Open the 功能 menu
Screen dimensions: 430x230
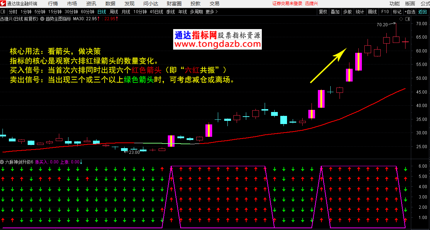point(395,4)
